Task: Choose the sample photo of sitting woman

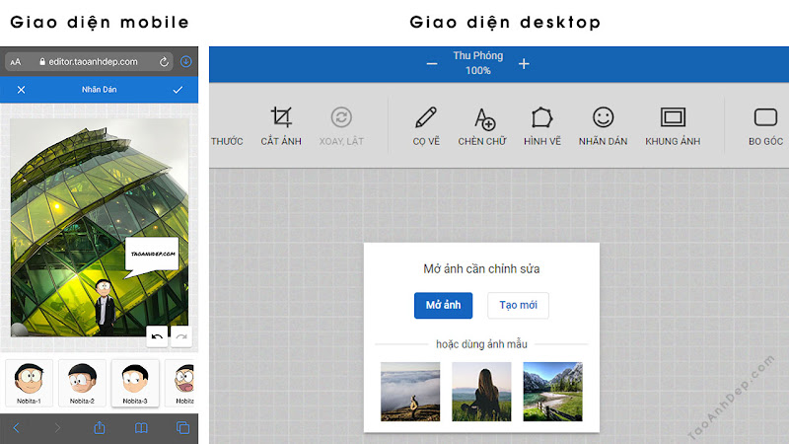Action: (x=481, y=392)
